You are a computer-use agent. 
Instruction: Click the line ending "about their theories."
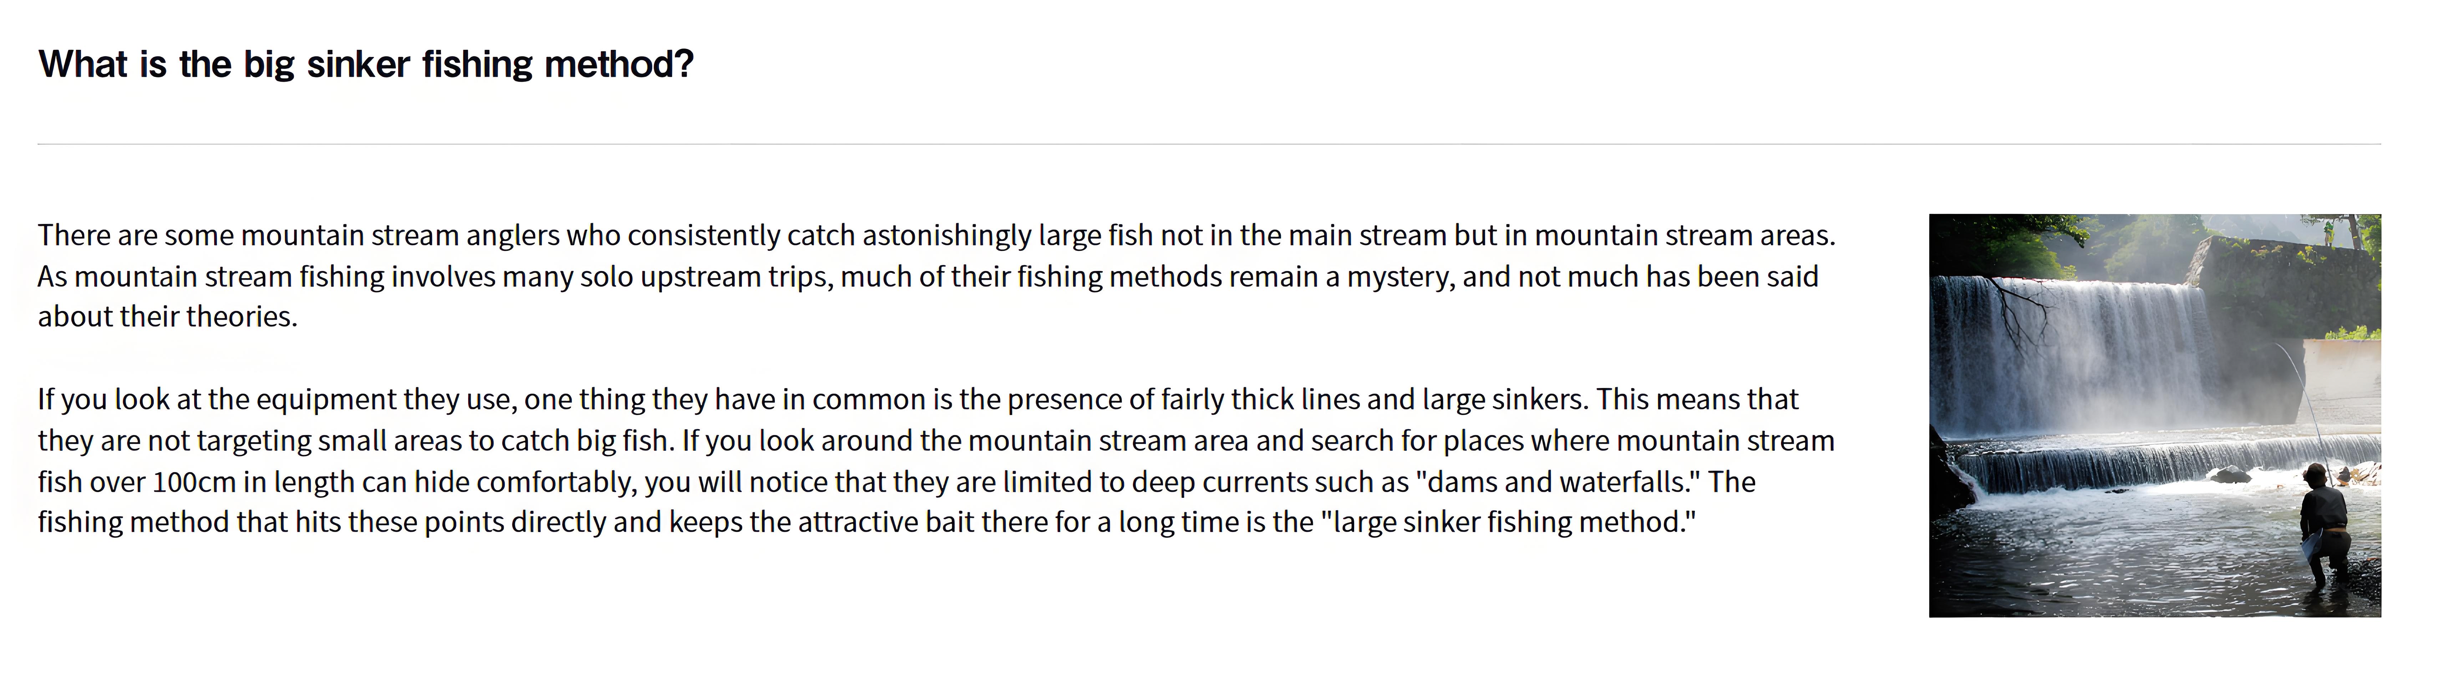[x=168, y=317]
